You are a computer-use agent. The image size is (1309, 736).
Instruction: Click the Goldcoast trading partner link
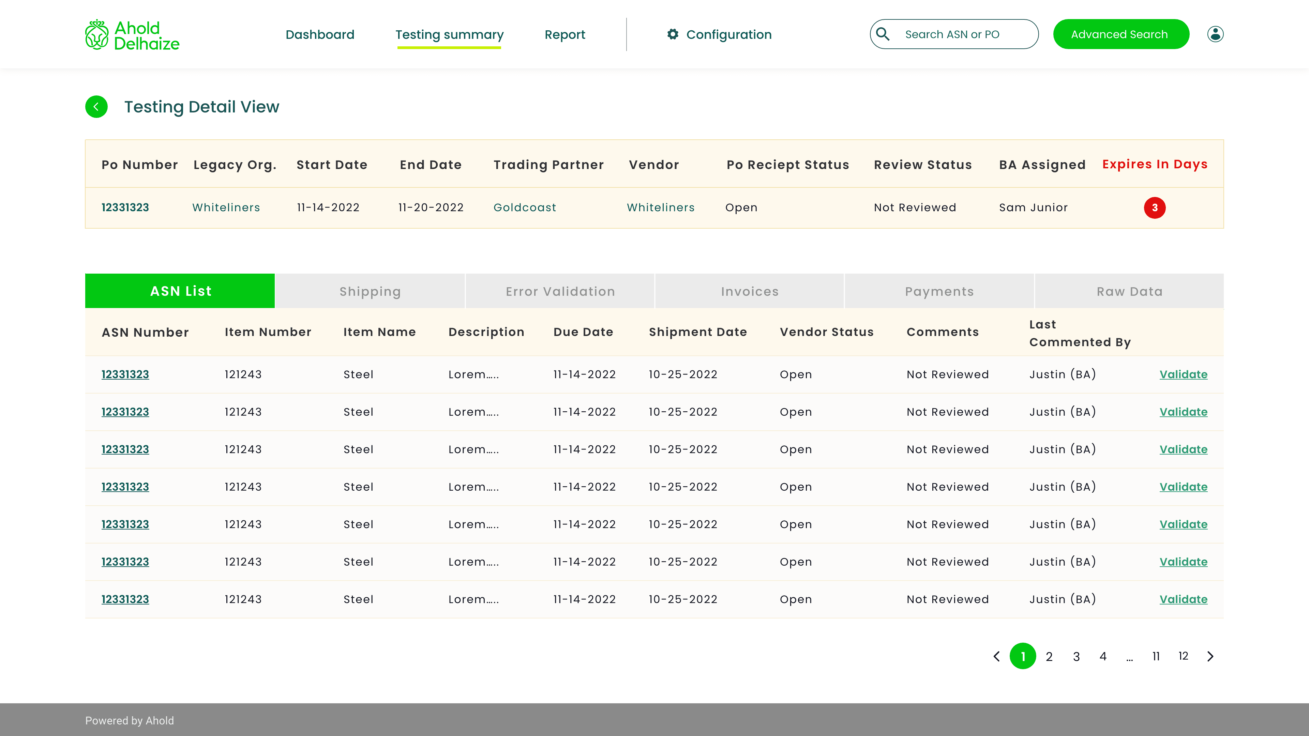tap(524, 207)
